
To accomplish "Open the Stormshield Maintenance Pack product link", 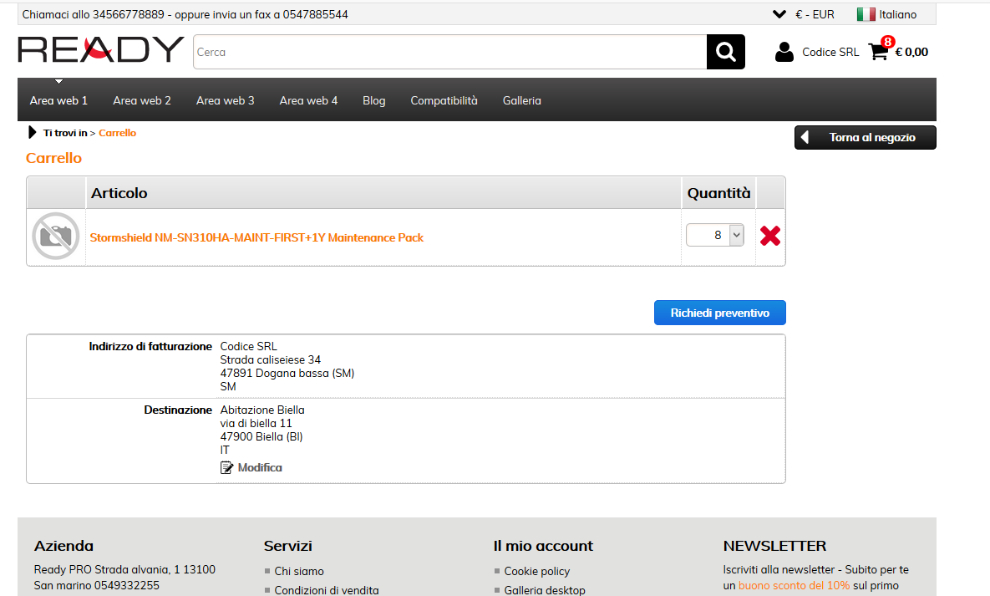I will tap(256, 237).
